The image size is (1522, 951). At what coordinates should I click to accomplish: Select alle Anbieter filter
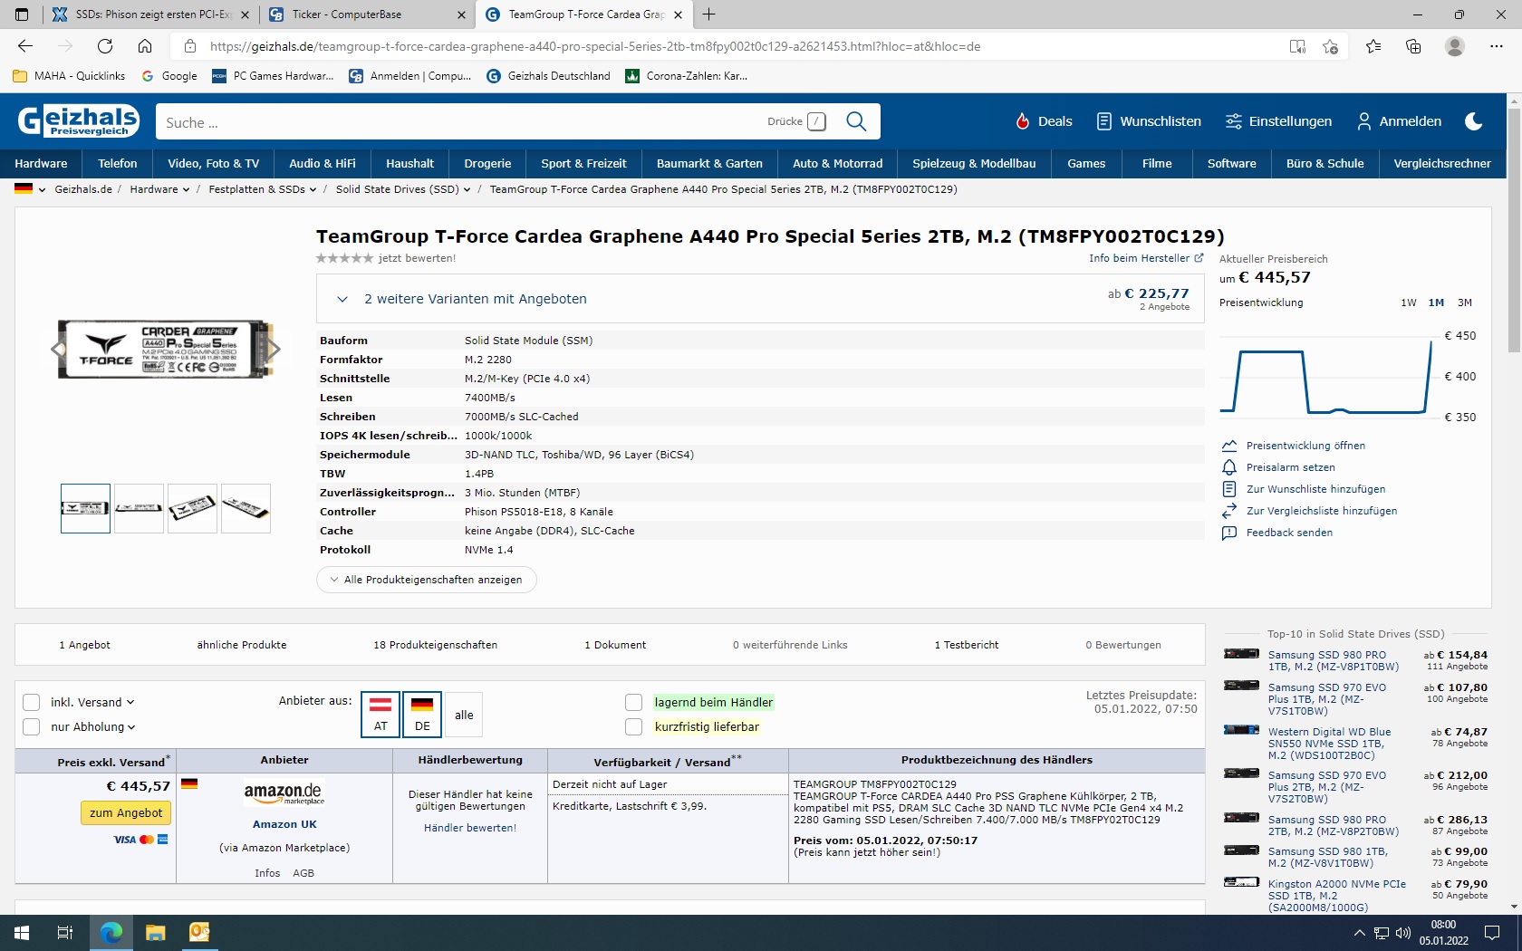[464, 715]
